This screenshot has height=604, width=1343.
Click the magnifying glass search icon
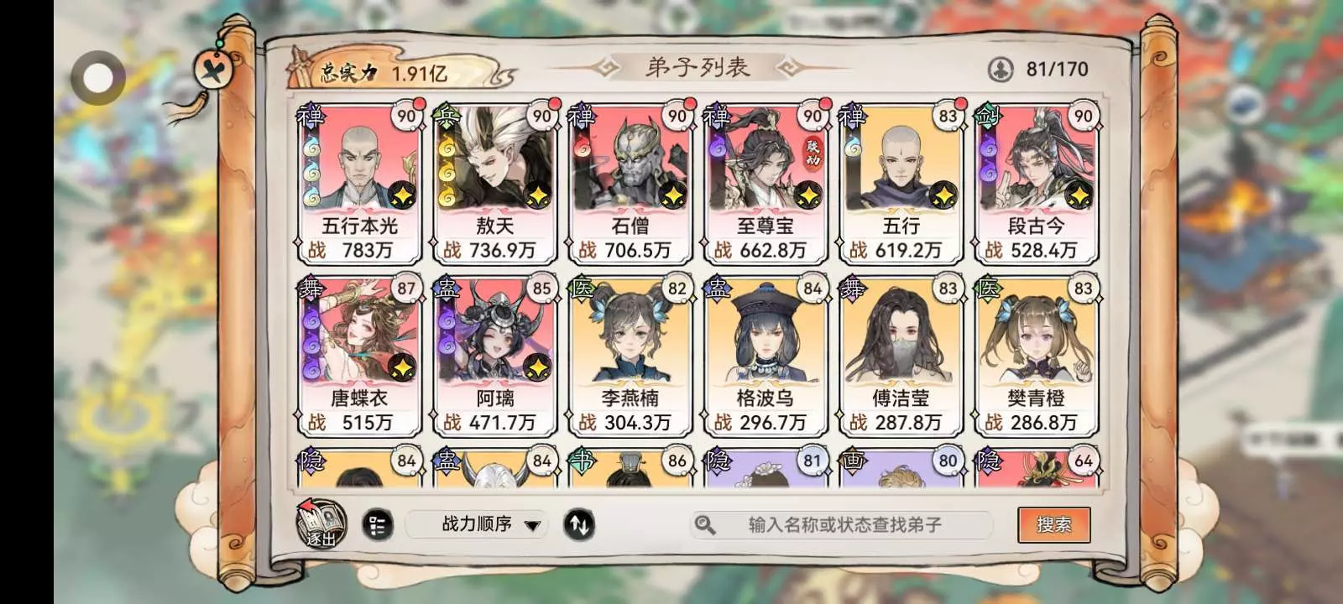click(705, 525)
